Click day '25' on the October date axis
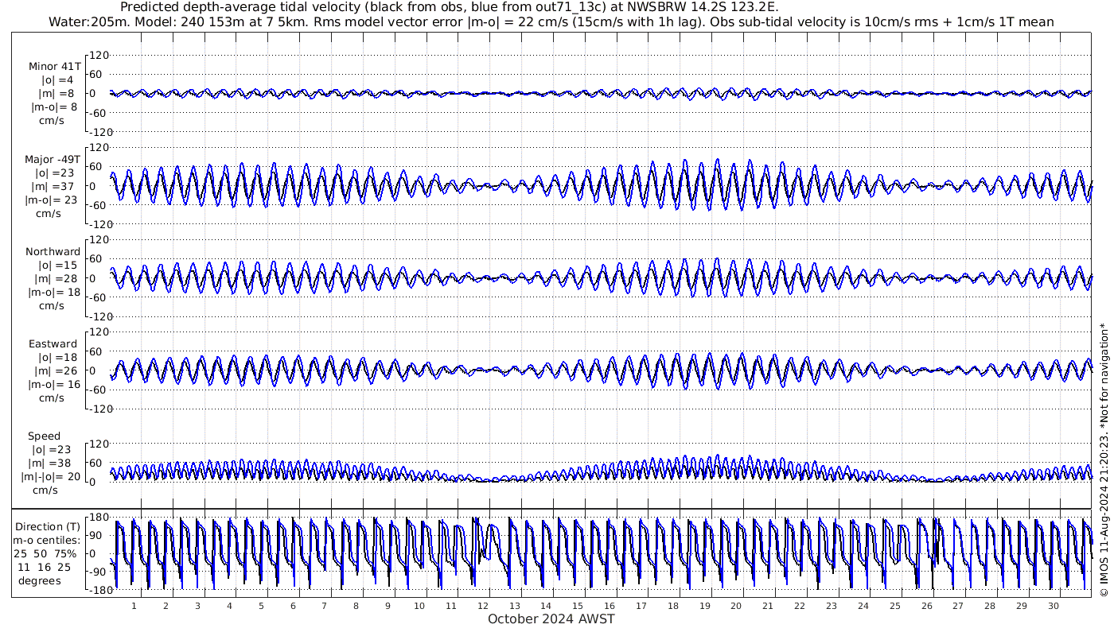The width and height of the screenshot is (1114, 636). [894, 606]
